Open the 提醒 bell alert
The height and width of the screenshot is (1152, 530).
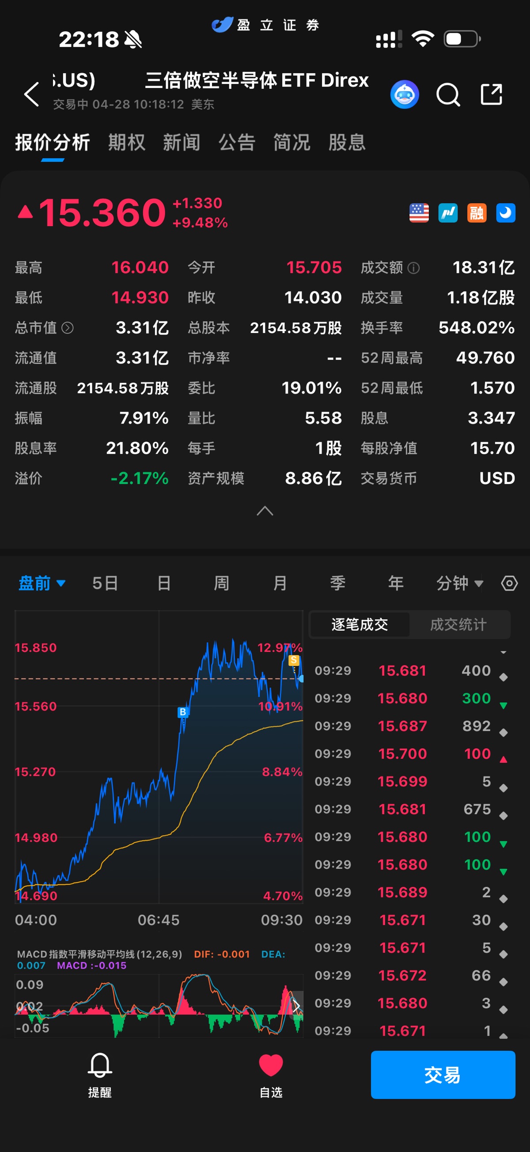[x=100, y=1074]
